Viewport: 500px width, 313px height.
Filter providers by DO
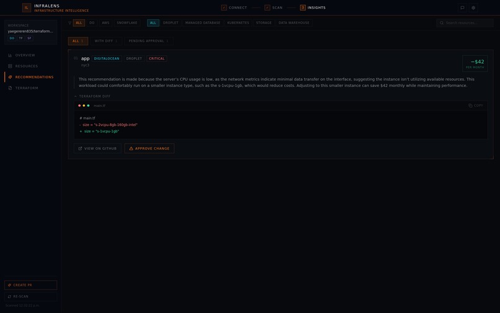click(92, 23)
